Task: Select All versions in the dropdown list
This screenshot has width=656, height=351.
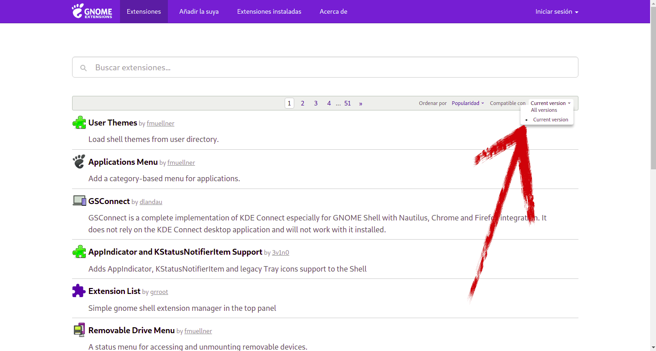Action: click(x=544, y=110)
